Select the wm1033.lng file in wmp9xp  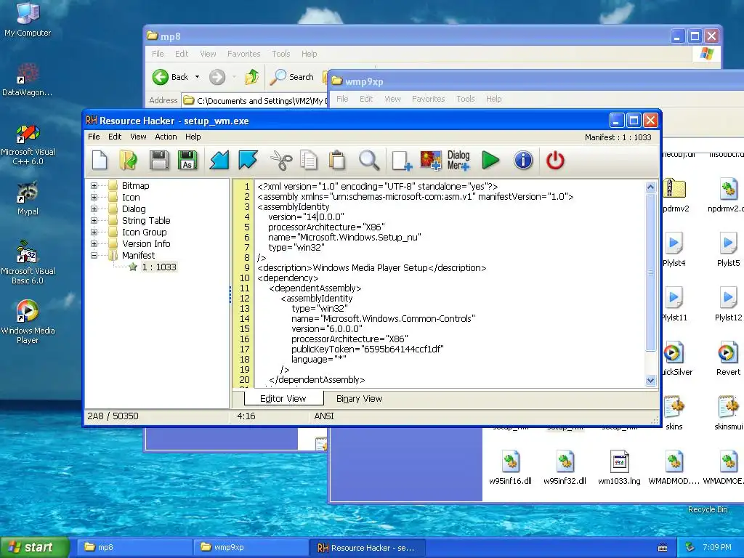click(619, 467)
